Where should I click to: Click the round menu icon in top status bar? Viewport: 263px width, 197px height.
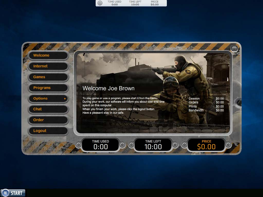pos(100,3)
